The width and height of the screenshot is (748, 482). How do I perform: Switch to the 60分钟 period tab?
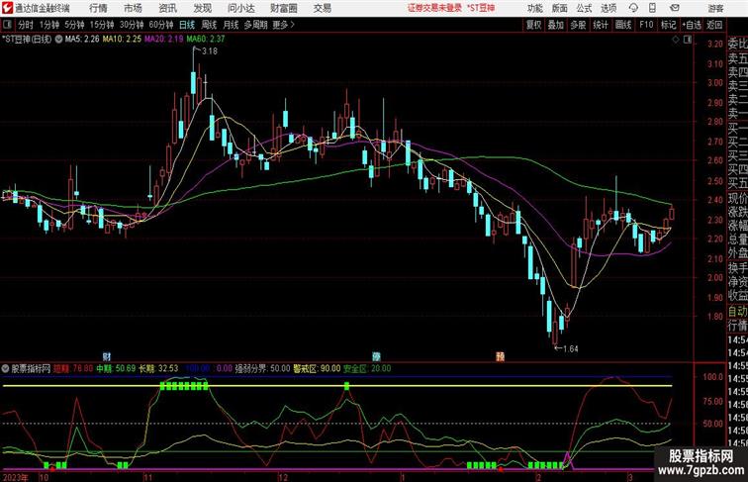click(160, 25)
